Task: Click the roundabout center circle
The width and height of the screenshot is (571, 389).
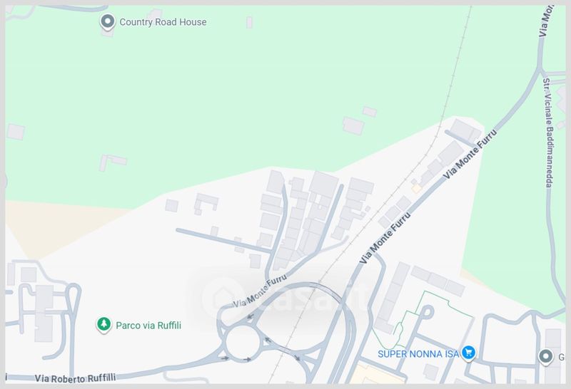Action: click(x=243, y=343)
